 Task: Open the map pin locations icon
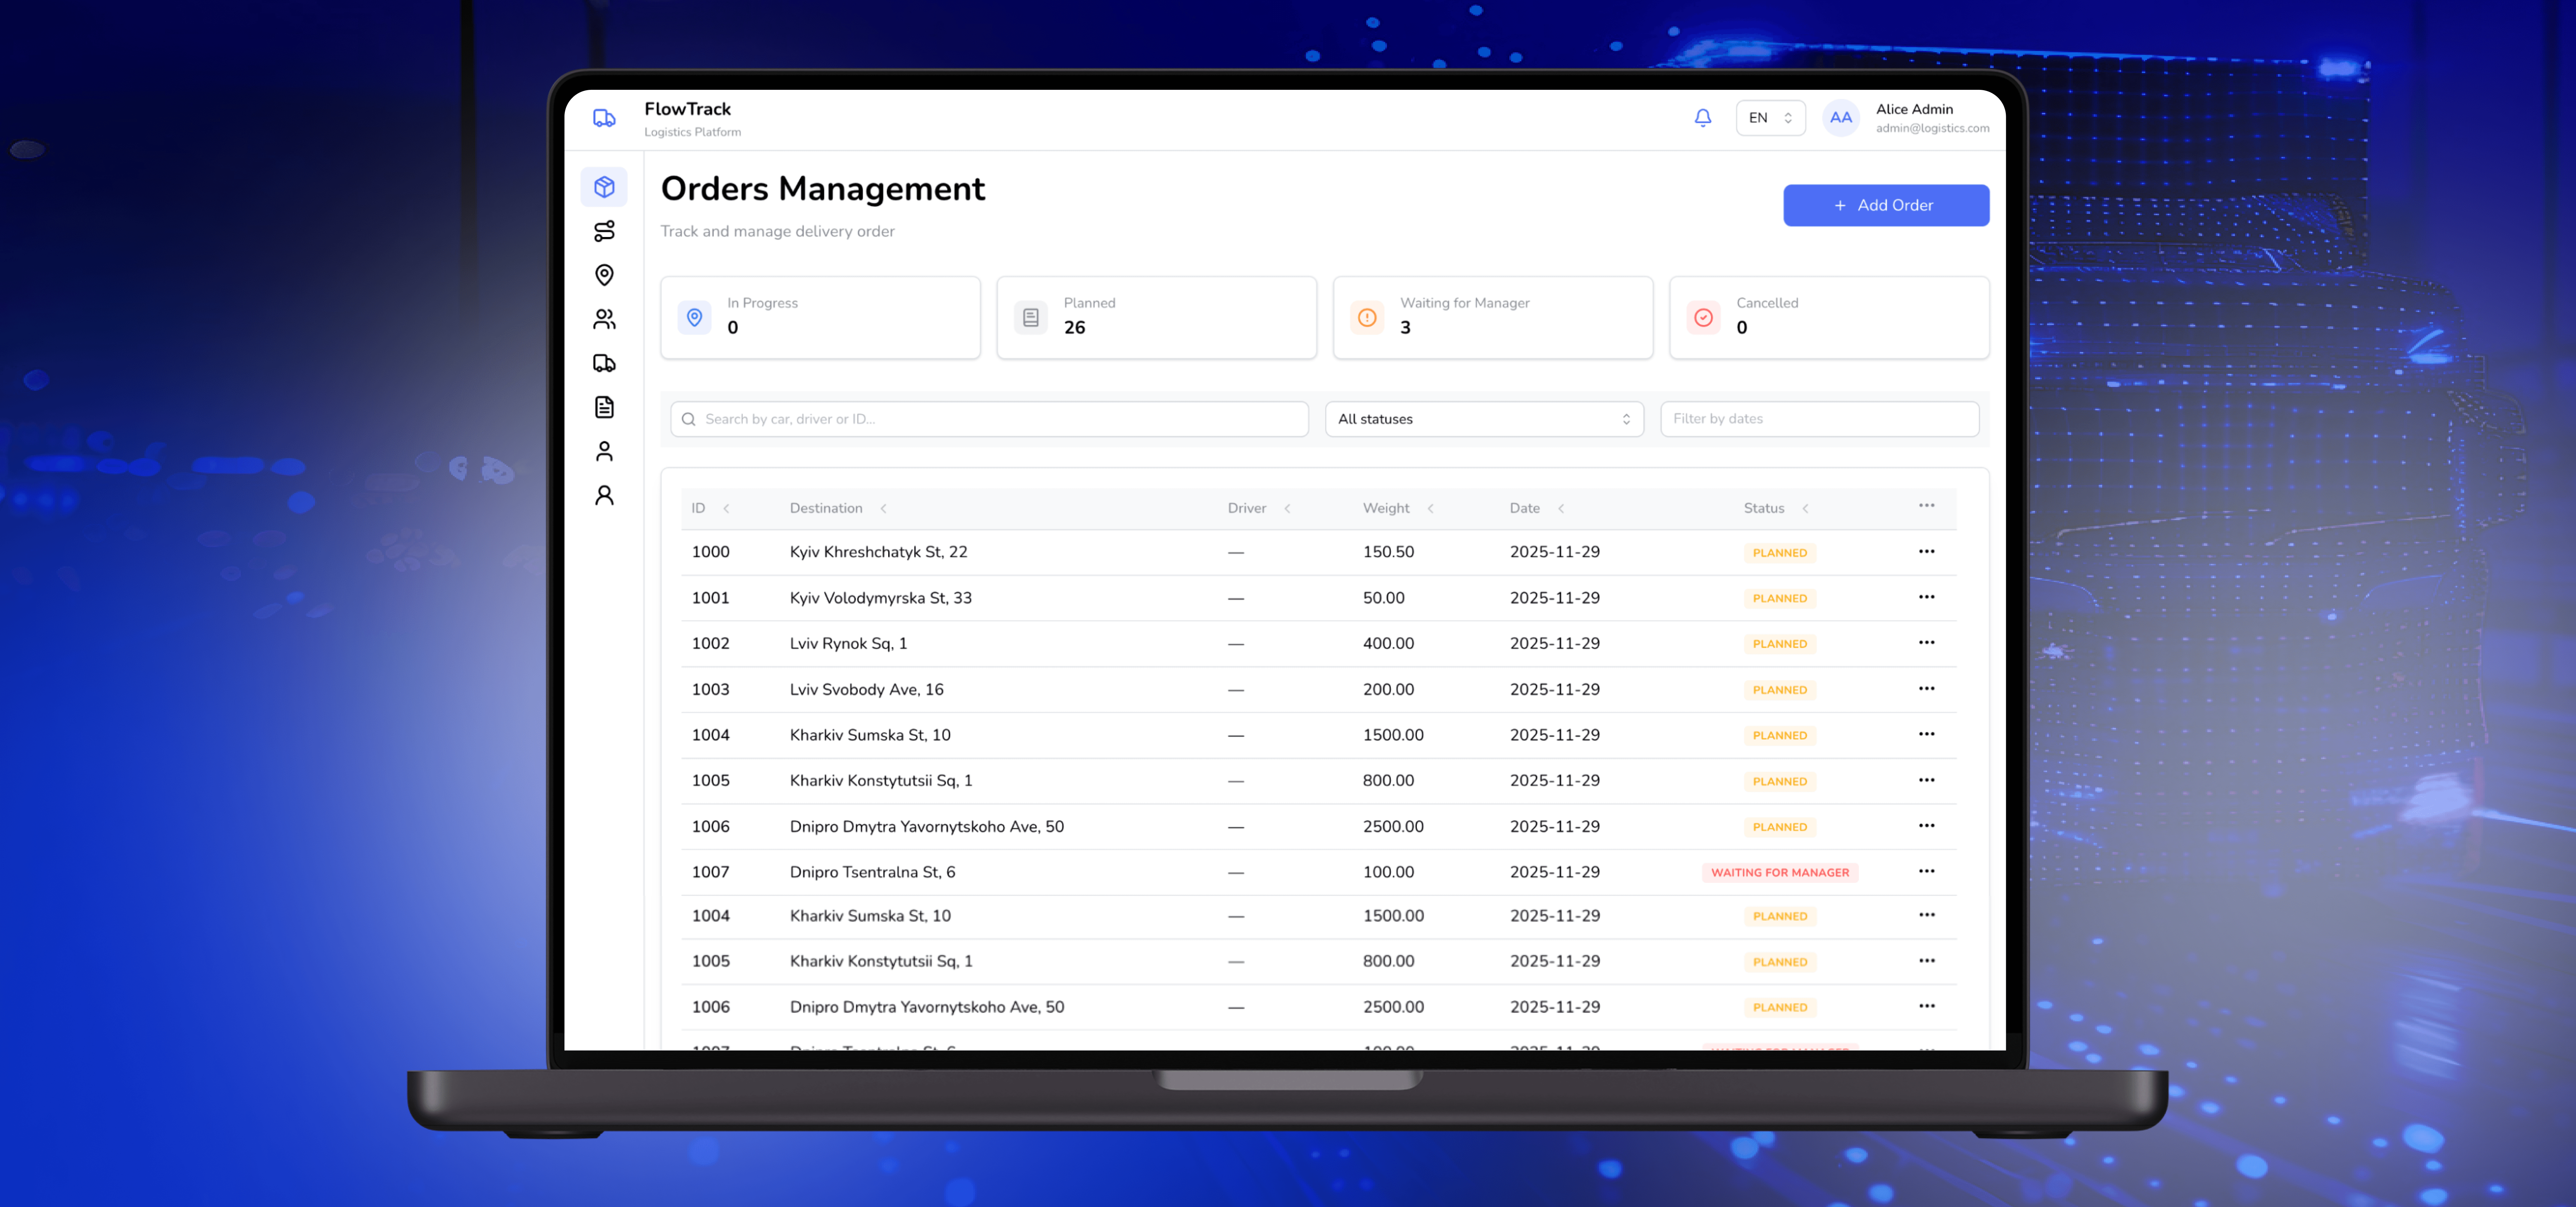[x=604, y=275]
